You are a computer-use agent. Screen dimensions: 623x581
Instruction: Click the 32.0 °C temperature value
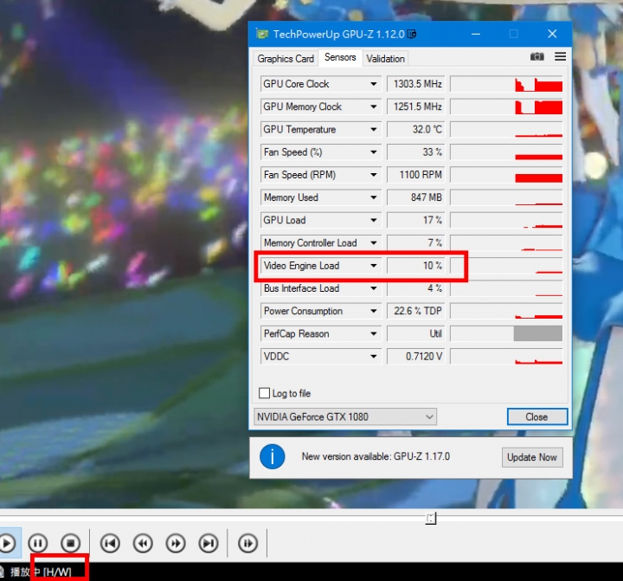415,129
